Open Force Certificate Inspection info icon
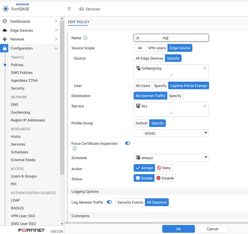The width and height of the screenshot is (248, 234). click(75, 149)
